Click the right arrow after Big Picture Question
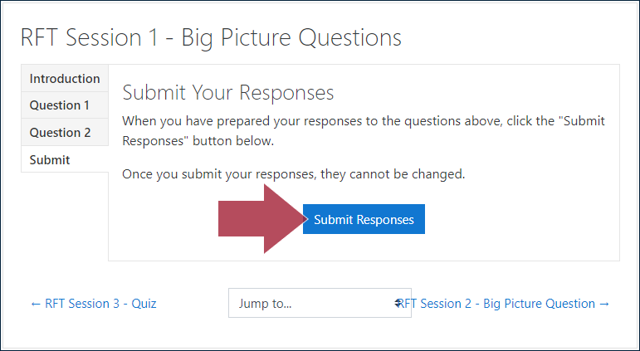Viewport: 640px width, 351px height. [x=604, y=304]
